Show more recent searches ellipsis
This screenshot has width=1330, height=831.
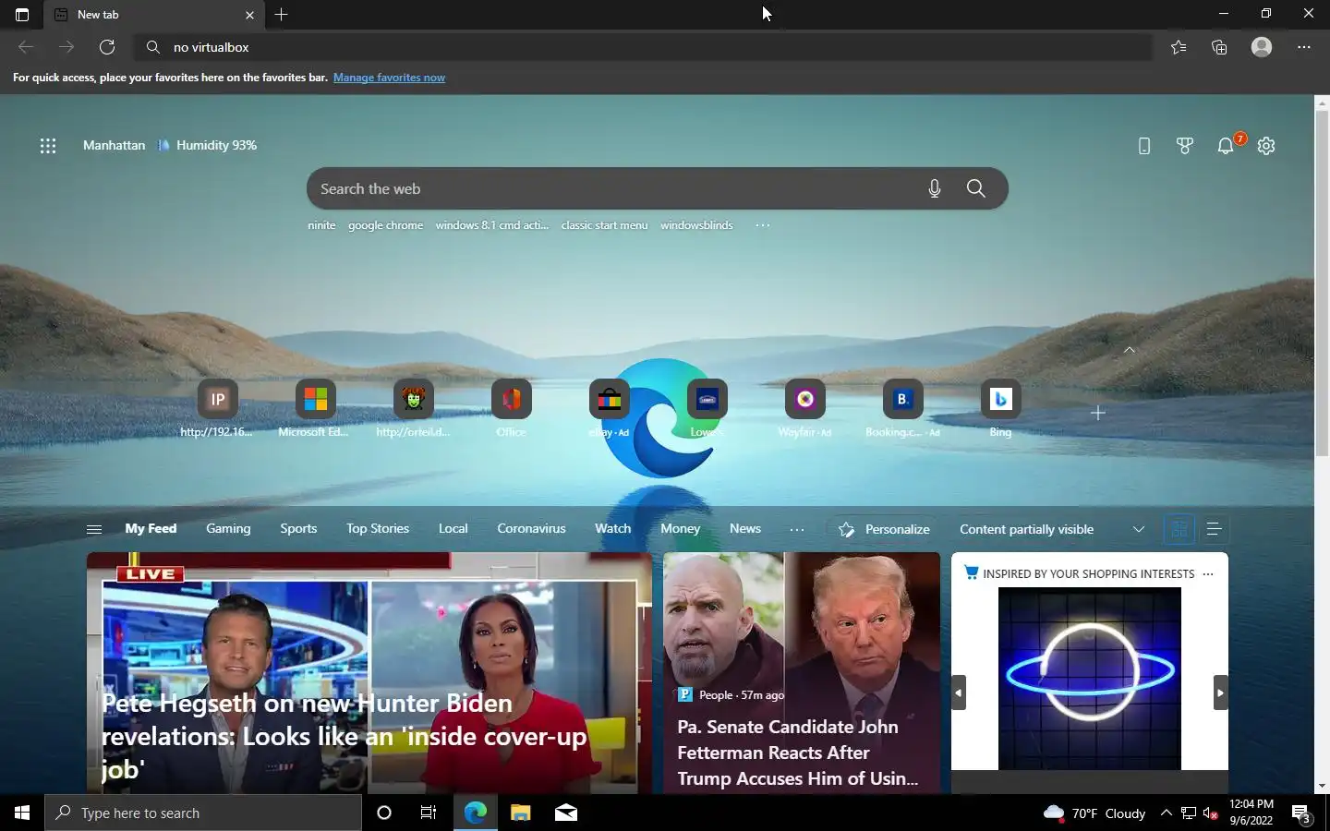point(763,225)
